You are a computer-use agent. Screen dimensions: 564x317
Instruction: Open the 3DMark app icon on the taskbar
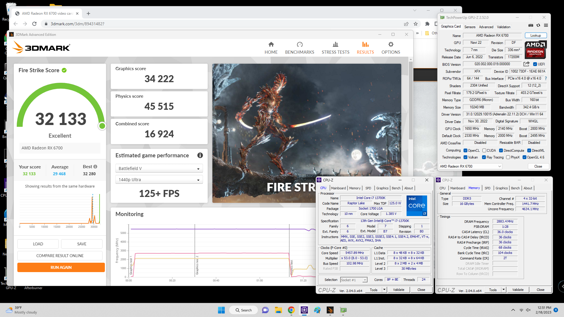coord(330,310)
